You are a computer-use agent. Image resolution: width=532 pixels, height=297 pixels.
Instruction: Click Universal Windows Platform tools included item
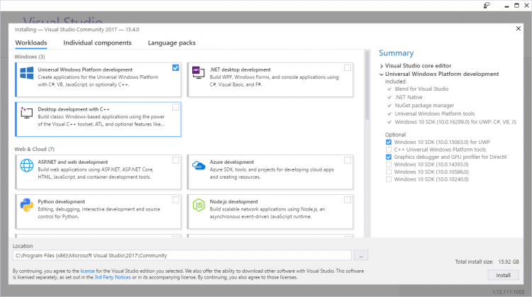click(435, 113)
